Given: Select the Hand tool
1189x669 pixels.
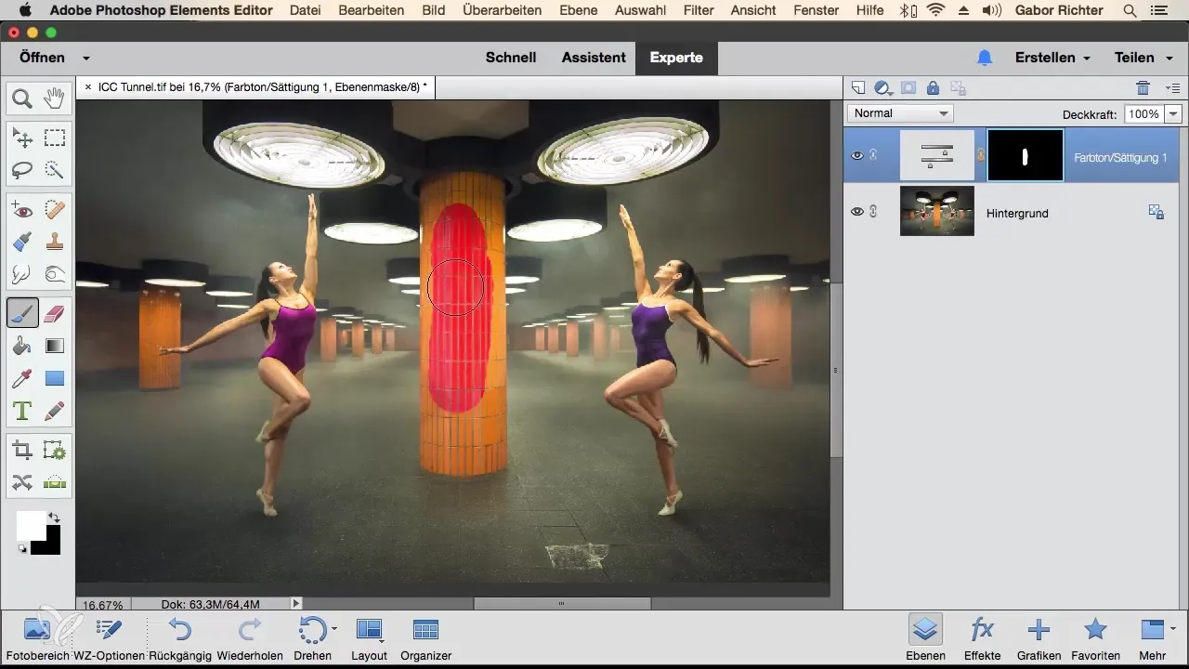Looking at the screenshot, I should point(55,98).
